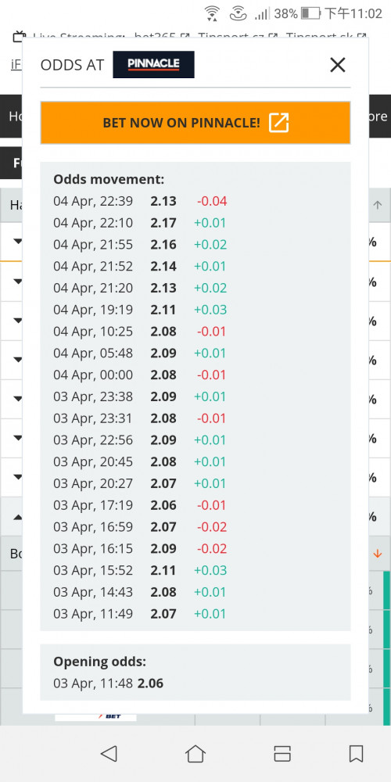The height and width of the screenshot is (782, 391).
Task: Tap the Android back navigation icon
Action: [x=108, y=754]
